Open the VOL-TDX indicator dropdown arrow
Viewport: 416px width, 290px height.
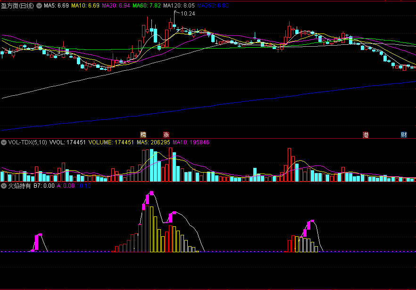[4, 142]
